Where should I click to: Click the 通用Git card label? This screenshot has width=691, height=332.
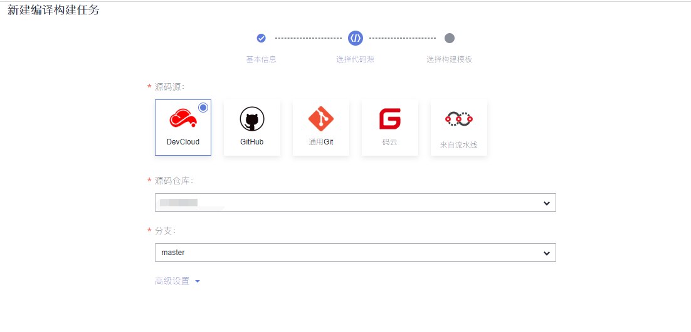click(x=321, y=142)
